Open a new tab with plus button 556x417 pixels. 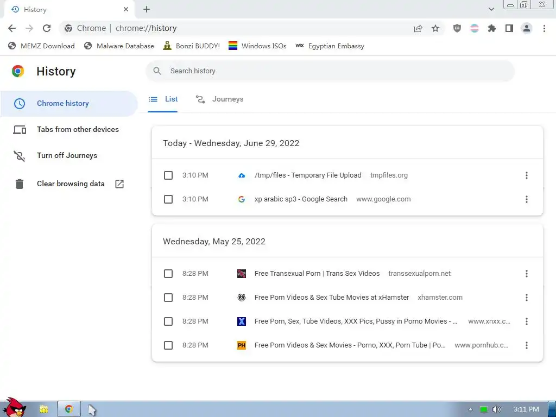point(147,10)
